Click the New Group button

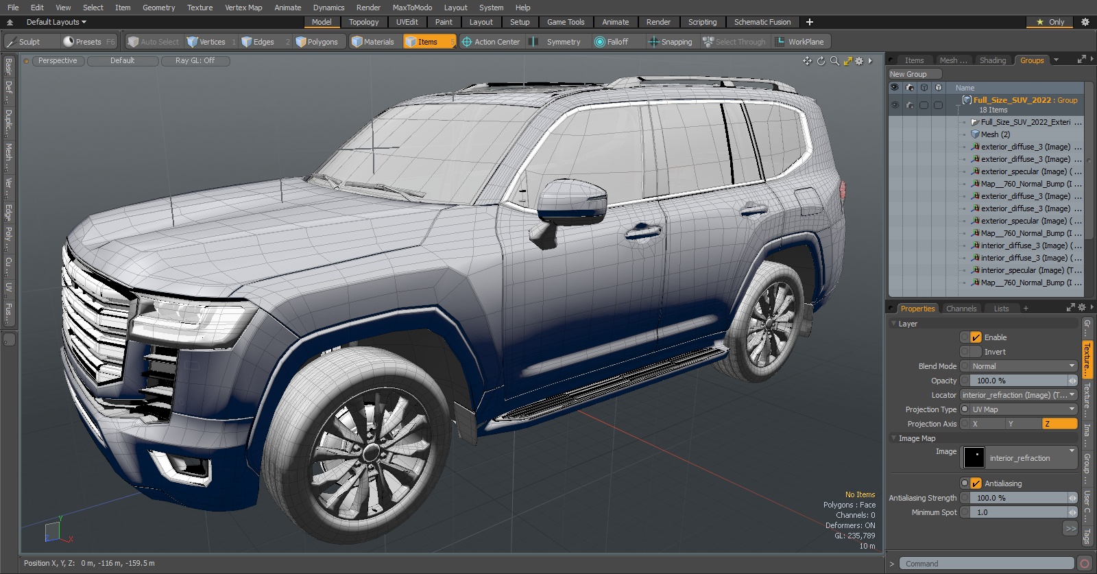[x=915, y=74]
